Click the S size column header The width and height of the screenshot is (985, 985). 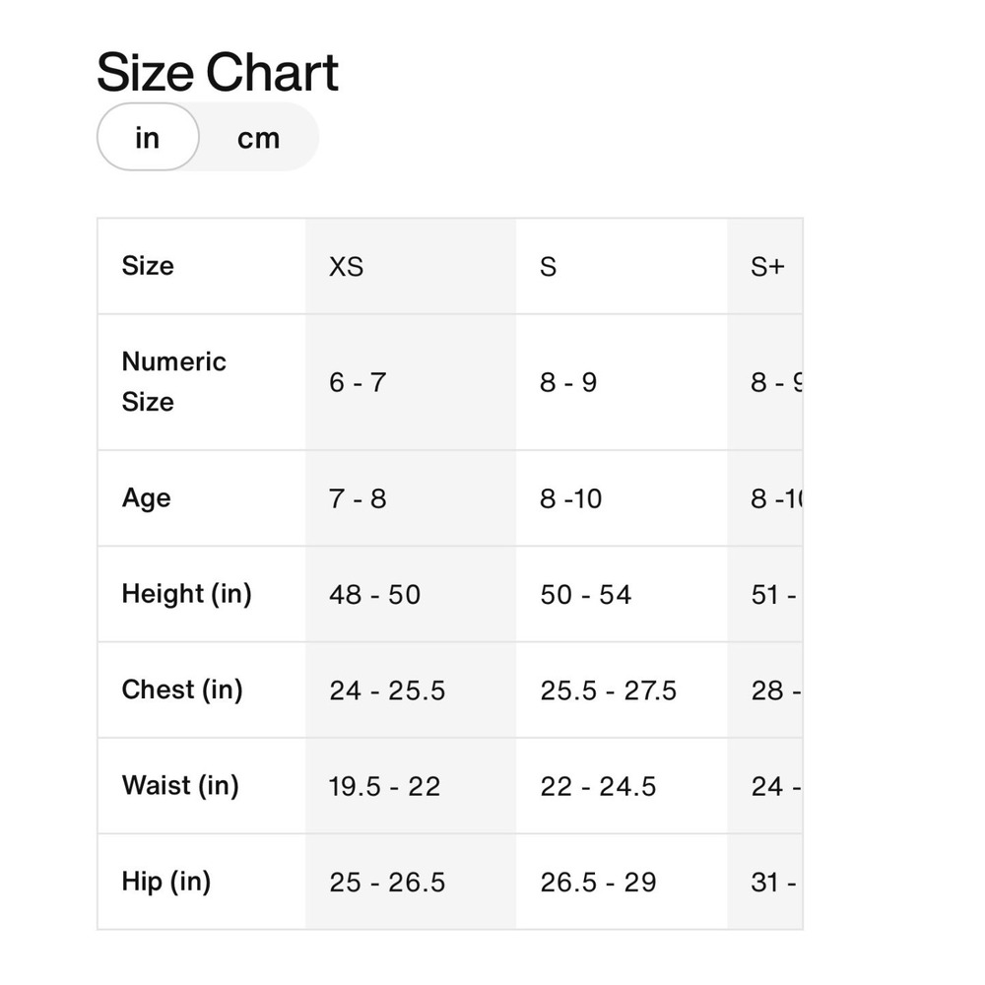[622, 266]
